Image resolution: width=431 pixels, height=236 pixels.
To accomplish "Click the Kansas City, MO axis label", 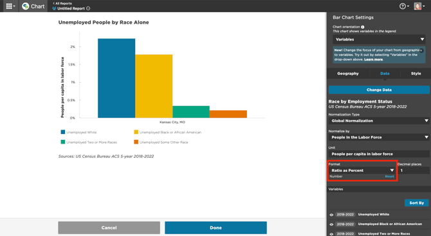I will (172, 122).
